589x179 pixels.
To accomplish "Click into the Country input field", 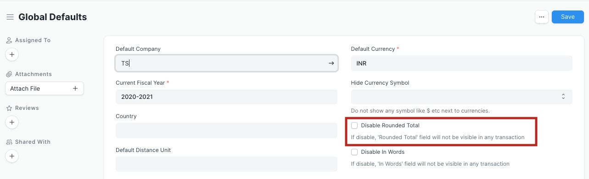I will coord(226,130).
